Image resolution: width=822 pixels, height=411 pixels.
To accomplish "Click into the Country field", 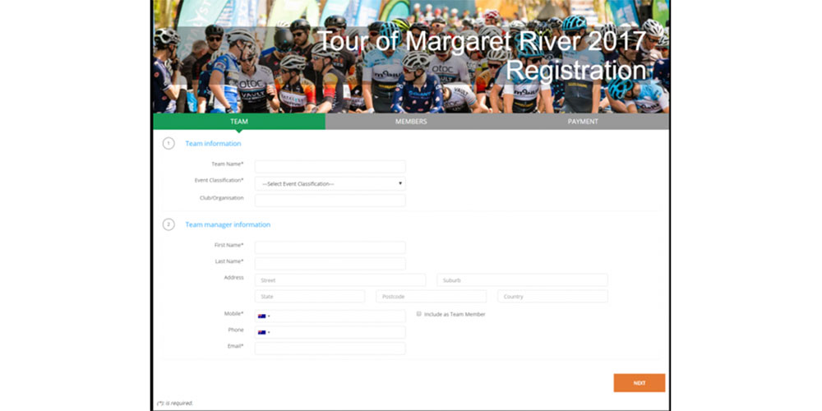I will pos(552,296).
